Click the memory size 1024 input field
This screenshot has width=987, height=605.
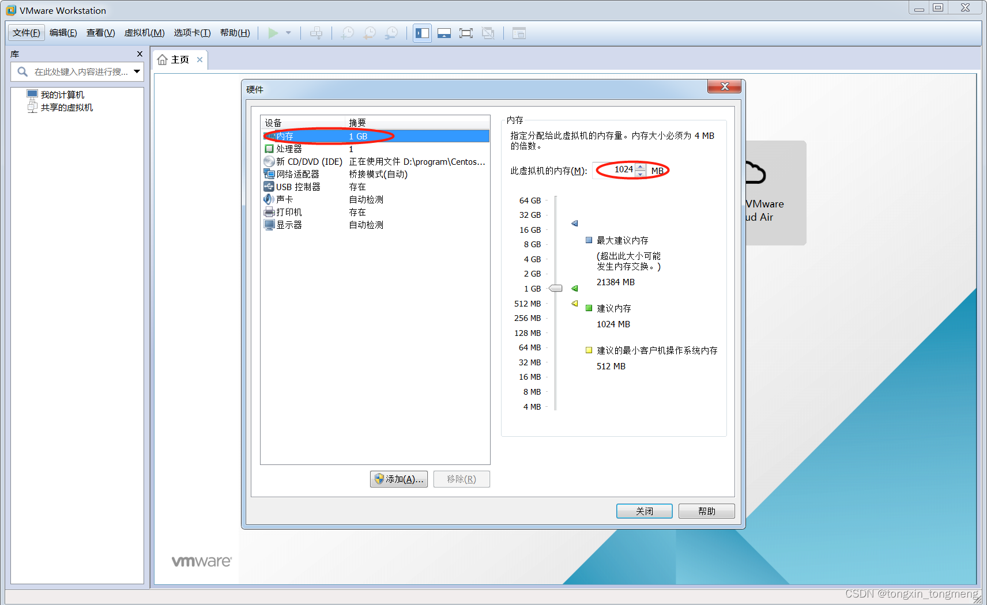[615, 169]
